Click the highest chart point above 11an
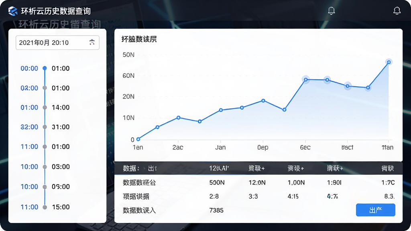Viewport: 411px width, 231px height. click(x=389, y=62)
